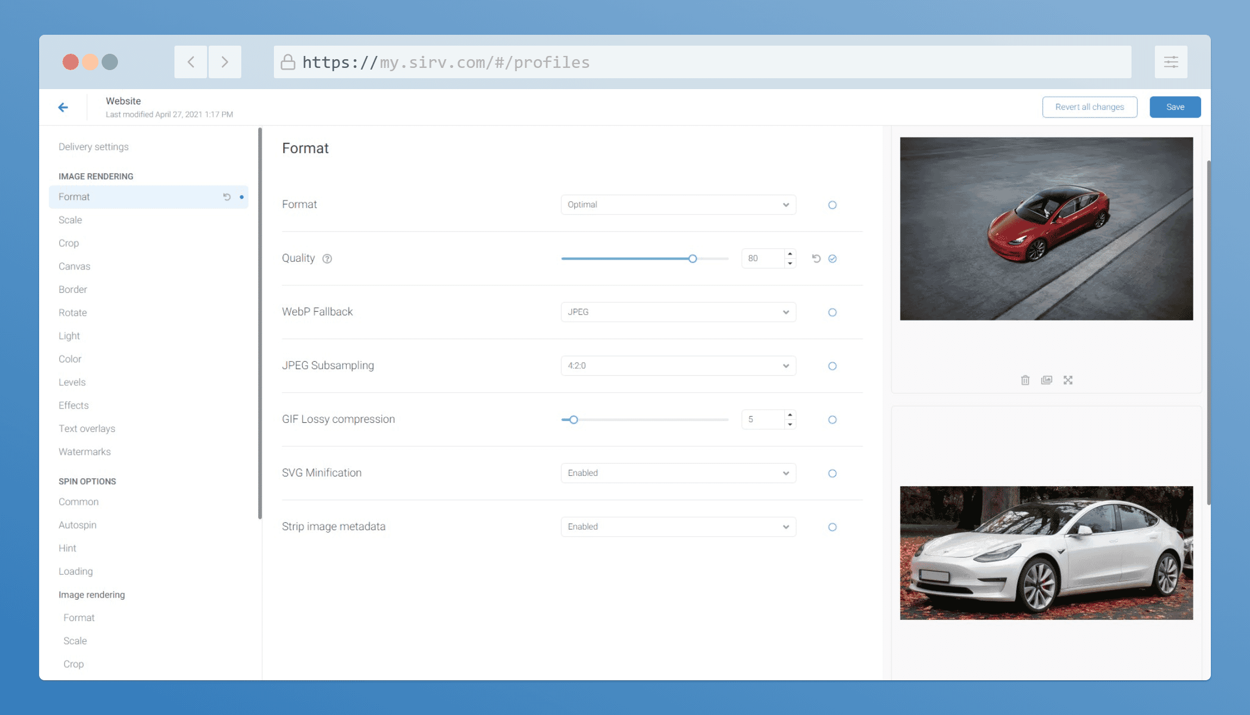Increase Quality value with up arrow
Viewport: 1250px width, 715px height.
click(790, 254)
